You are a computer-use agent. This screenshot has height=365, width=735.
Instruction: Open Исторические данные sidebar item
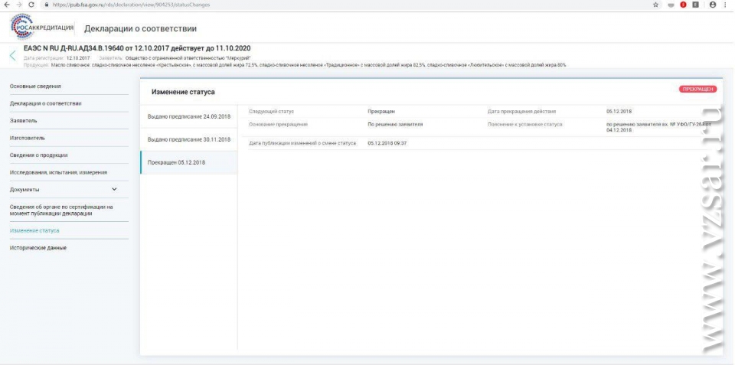pyautogui.click(x=38, y=247)
